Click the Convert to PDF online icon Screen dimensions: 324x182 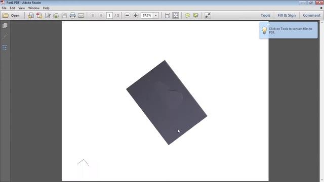(x=31, y=16)
